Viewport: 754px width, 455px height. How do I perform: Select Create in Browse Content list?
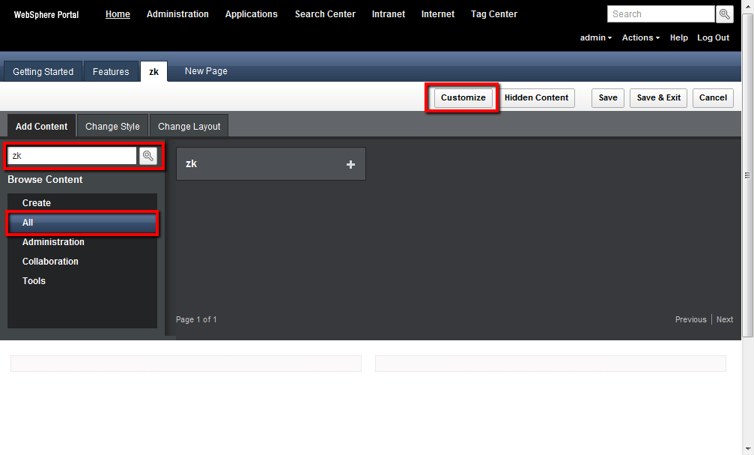82,202
